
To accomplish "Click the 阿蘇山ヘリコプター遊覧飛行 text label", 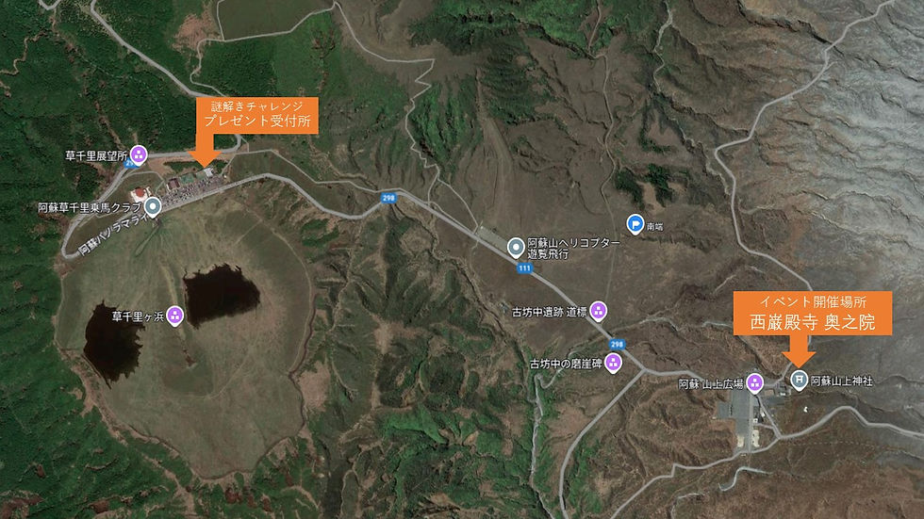I will pyautogui.click(x=573, y=249).
